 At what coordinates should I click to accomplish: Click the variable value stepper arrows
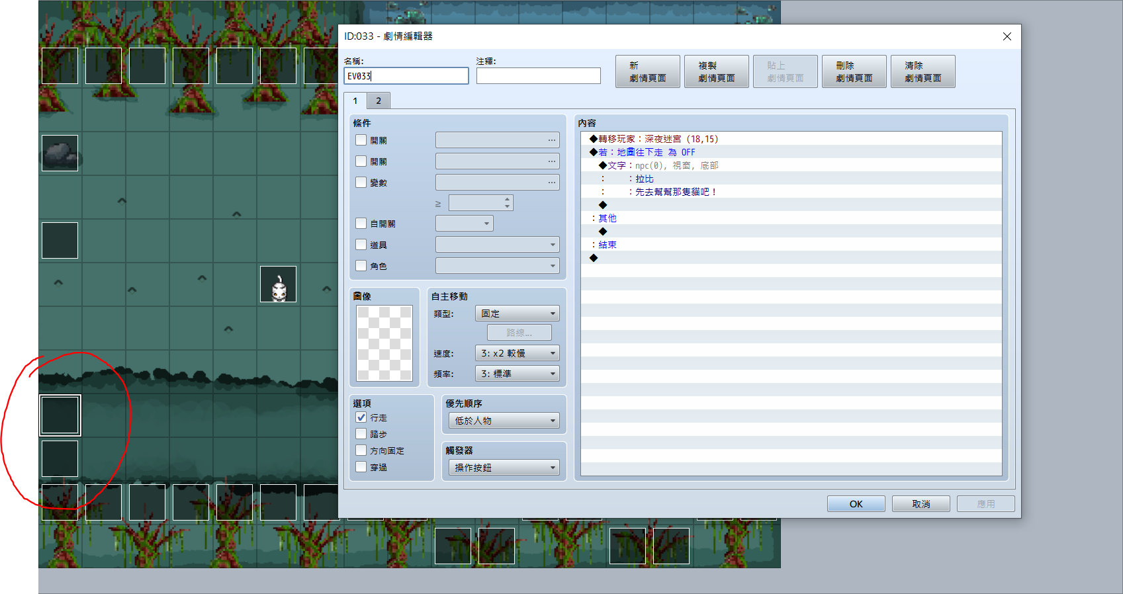point(508,202)
